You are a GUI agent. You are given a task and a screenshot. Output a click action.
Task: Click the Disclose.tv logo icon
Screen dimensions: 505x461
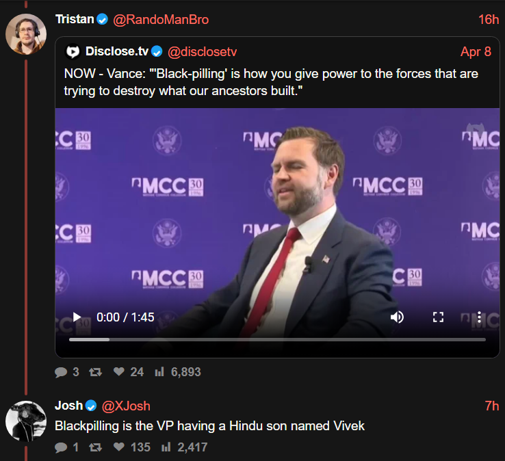pyautogui.click(x=73, y=52)
